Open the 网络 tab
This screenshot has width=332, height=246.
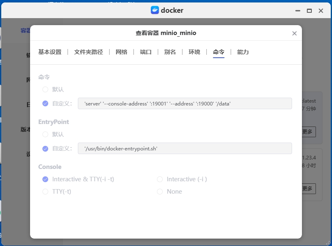[122, 52]
